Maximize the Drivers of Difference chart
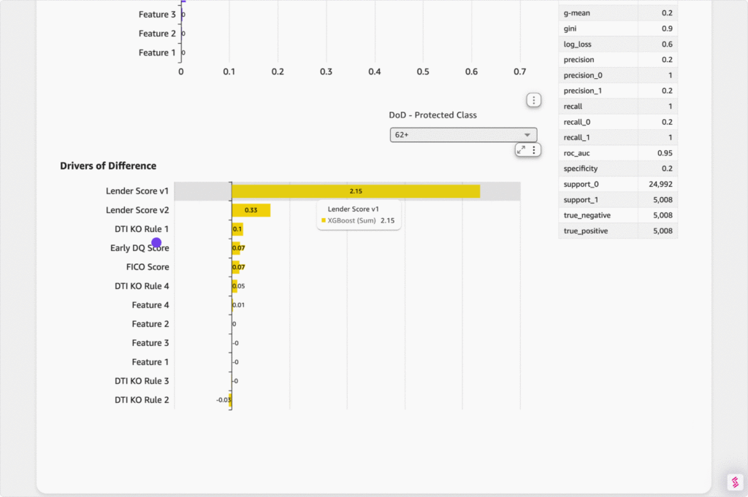This screenshot has height=497, width=748. point(521,150)
